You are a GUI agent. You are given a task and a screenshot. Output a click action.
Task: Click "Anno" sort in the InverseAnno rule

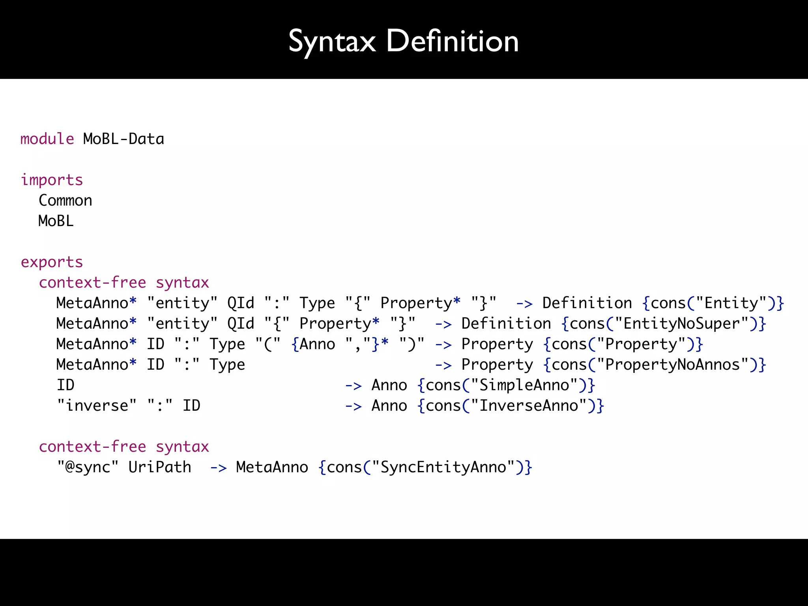pyautogui.click(x=389, y=406)
